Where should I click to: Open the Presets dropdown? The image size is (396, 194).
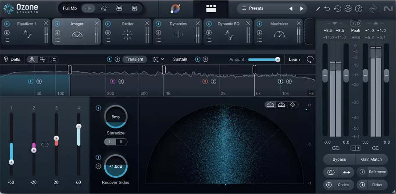pyautogui.click(x=257, y=8)
